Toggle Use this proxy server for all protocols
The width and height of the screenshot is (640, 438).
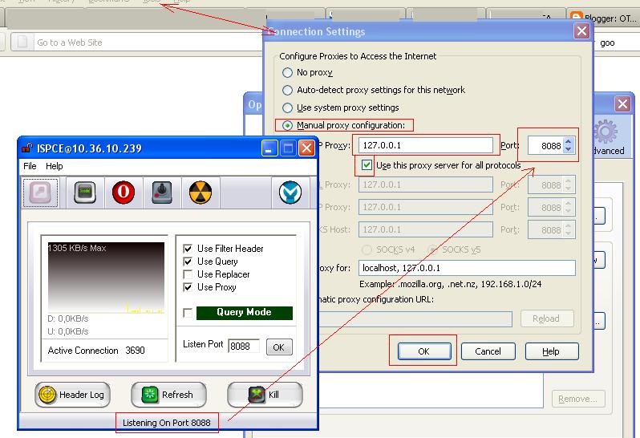click(367, 165)
